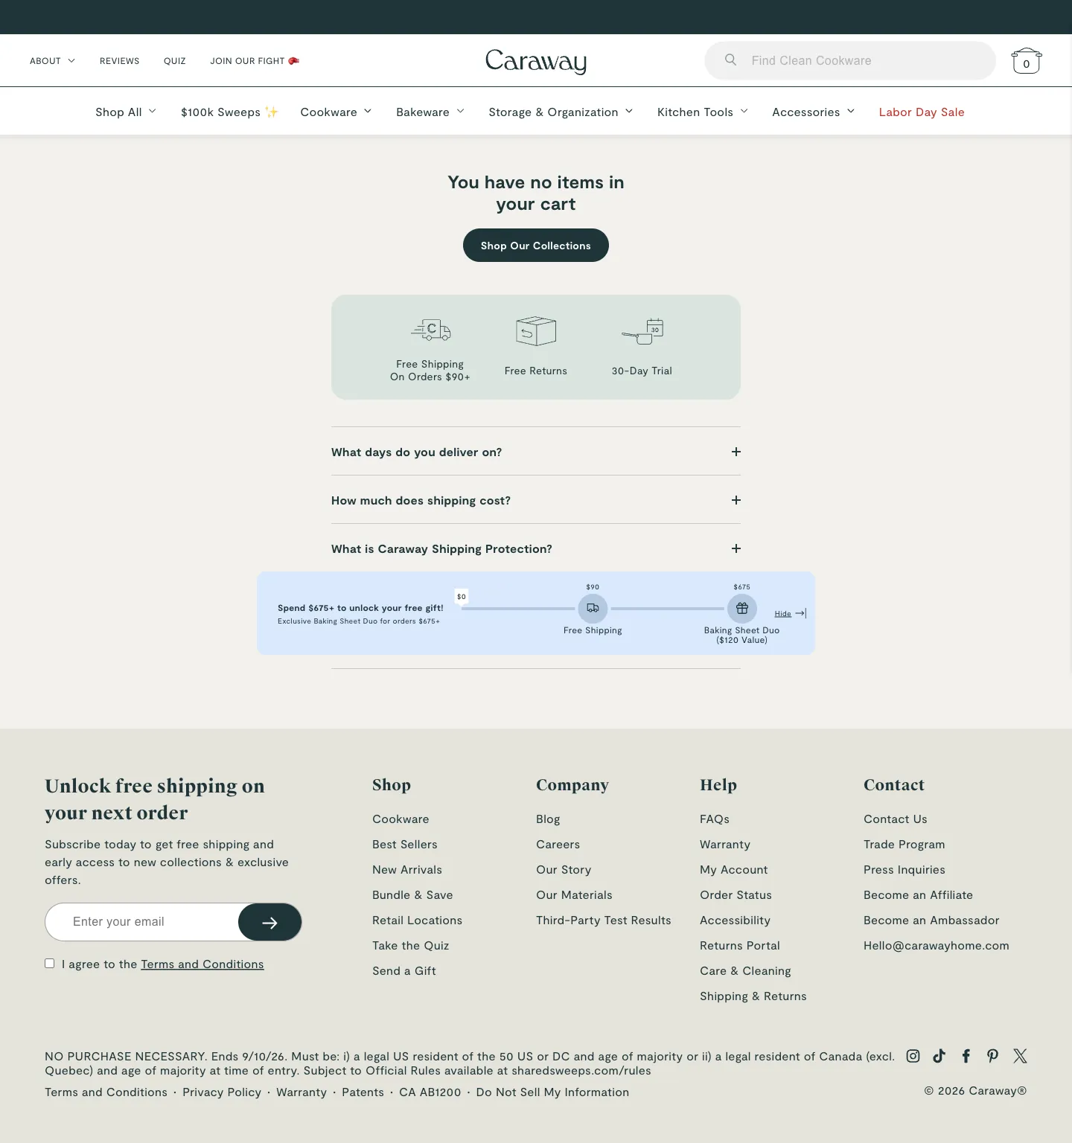Image resolution: width=1072 pixels, height=1143 pixels.
Task: Open Caraway's Facebook page
Action: [966, 1056]
